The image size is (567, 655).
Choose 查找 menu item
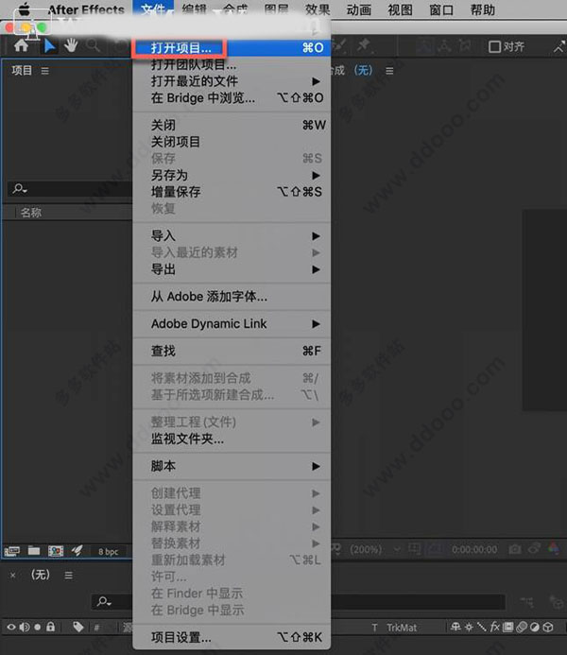pos(232,351)
